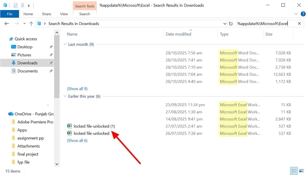Expand the ribbon chevron
Screen dimensions: 307x175
(296, 14)
